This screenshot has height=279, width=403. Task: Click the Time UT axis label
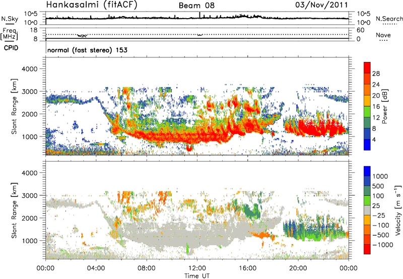pyautogui.click(x=197, y=275)
